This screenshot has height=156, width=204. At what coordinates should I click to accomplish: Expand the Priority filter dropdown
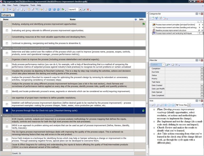(x=202, y=79)
